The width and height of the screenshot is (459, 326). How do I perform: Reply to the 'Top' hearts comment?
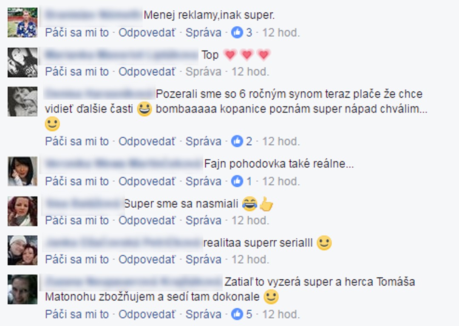pos(147,72)
